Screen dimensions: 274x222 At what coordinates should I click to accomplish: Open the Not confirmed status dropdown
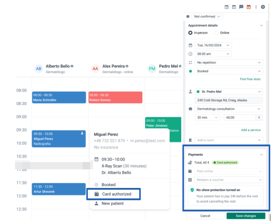pyautogui.click(x=208, y=16)
